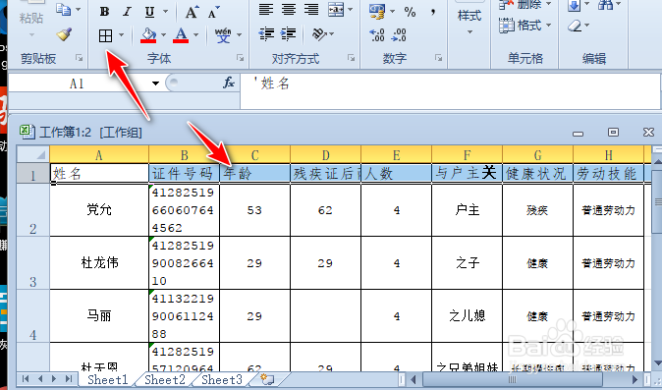Switch to Sheet3 tab
This screenshot has width=662, height=390.
coord(222,379)
